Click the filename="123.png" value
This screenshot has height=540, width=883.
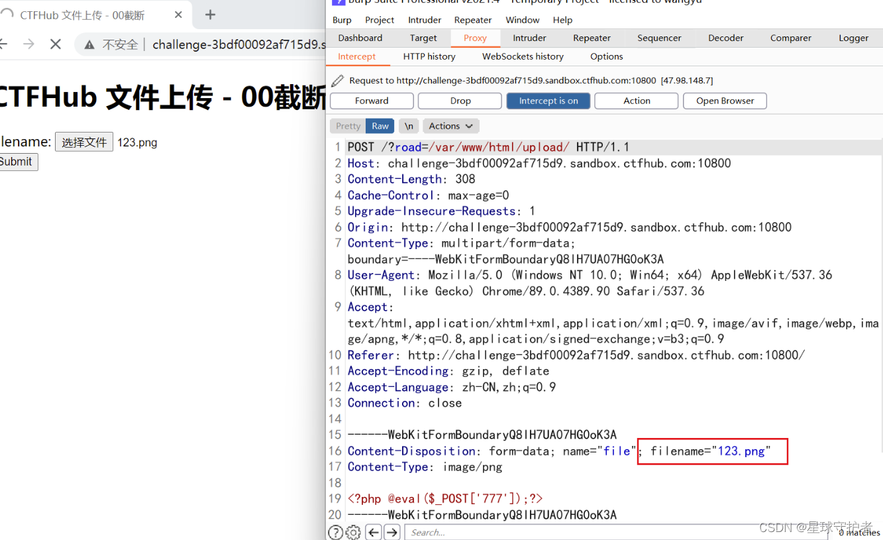tap(711, 451)
